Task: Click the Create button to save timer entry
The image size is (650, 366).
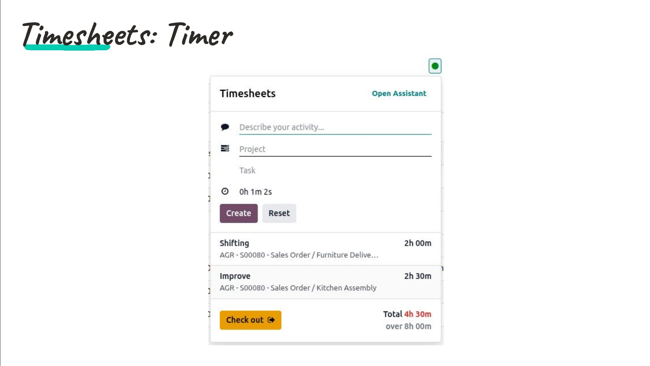Action: tap(238, 213)
